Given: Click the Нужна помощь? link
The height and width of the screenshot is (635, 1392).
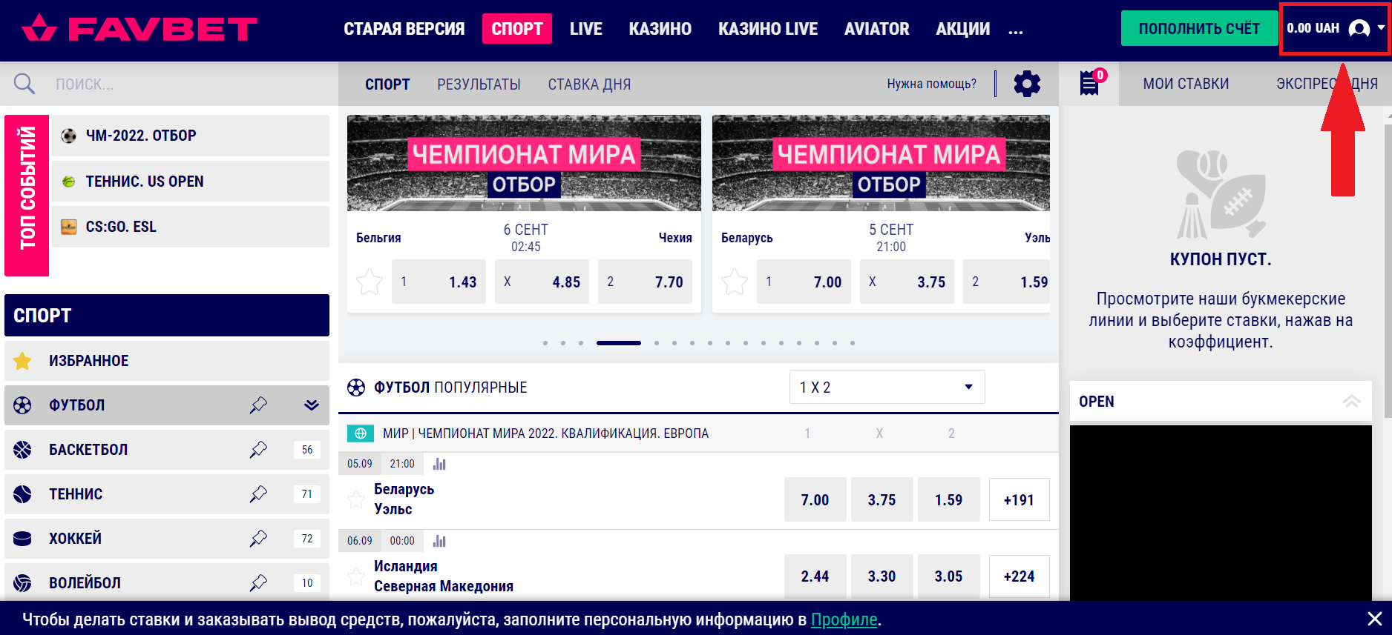Looking at the screenshot, I should [931, 84].
